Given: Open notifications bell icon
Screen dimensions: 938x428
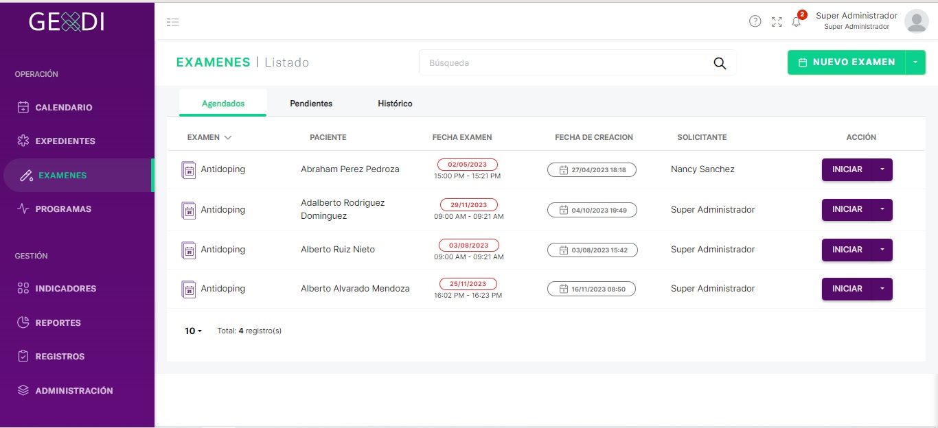Looking at the screenshot, I should [797, 22].
